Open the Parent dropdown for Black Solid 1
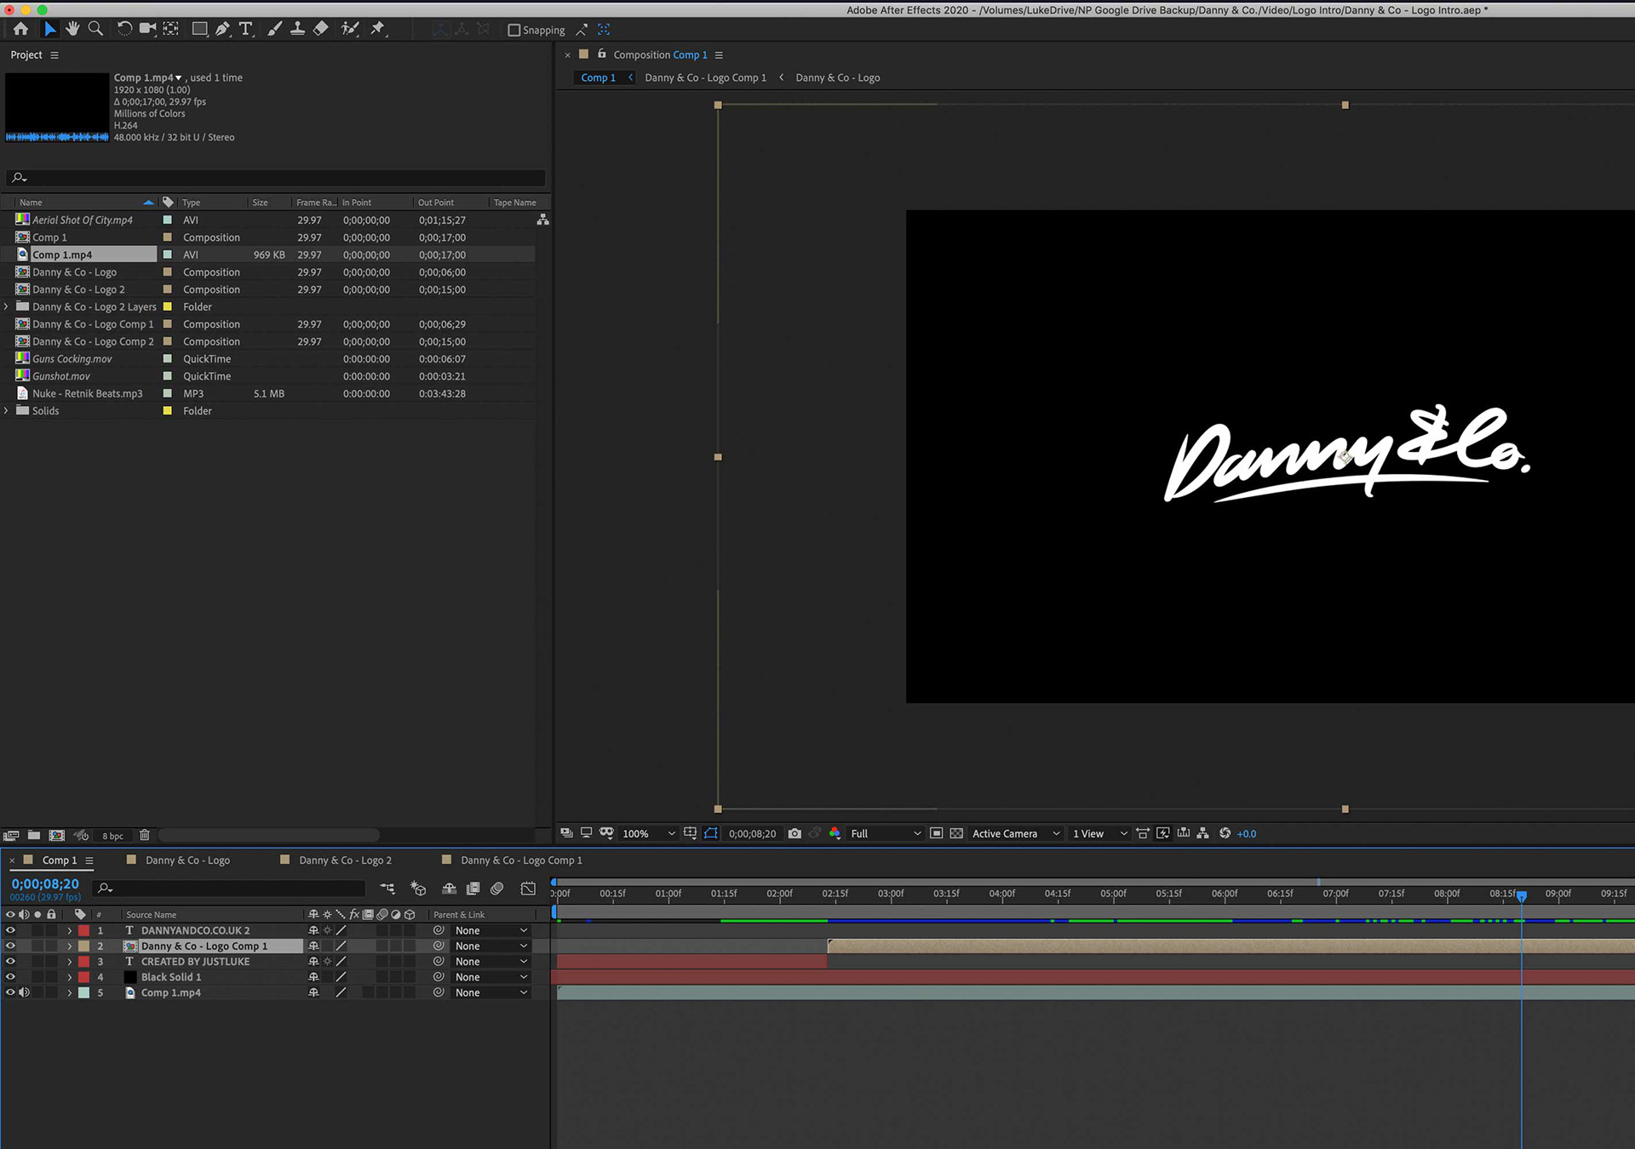 (x=491, y=976)
